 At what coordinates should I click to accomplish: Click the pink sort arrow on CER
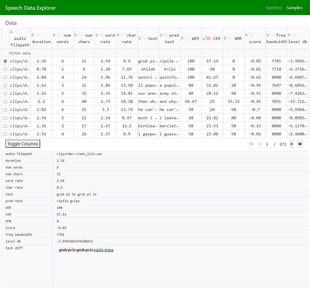[204, 38]
